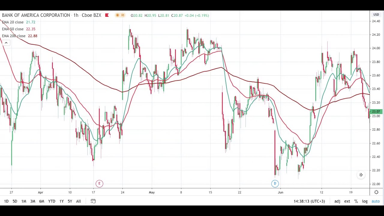This screenshot has height=216, width=384.
Task: Select the 1D time range
Action: click(6, 201)
